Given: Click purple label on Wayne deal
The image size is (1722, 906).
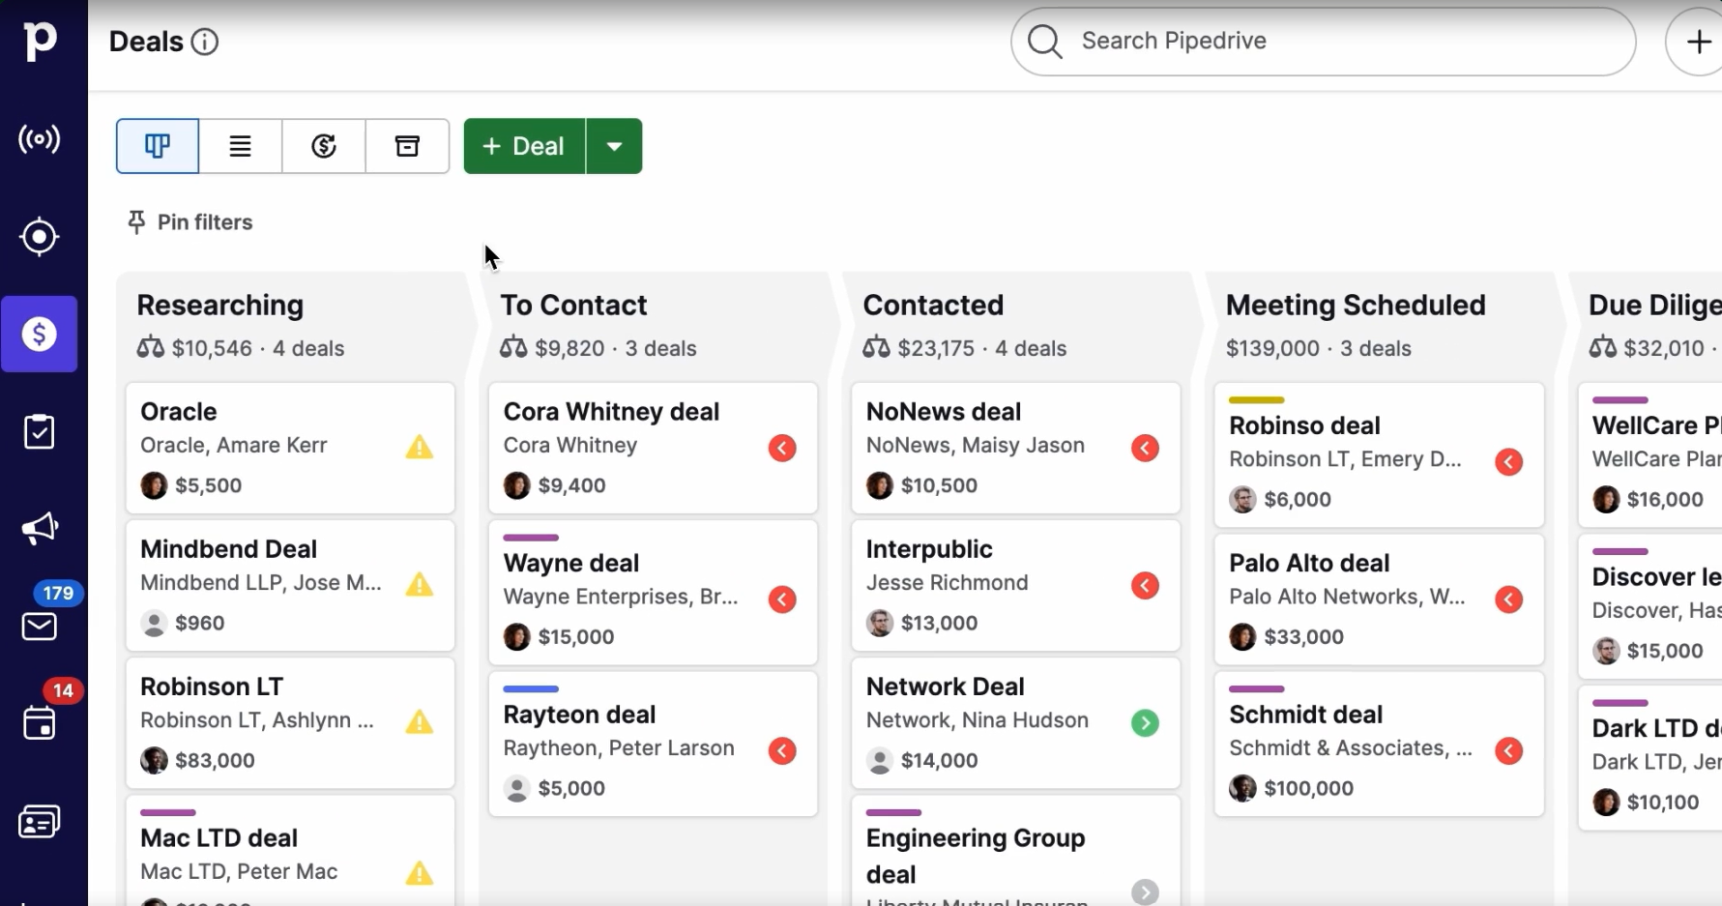Looking at the screenshot, I should click(x=531, y=538).
